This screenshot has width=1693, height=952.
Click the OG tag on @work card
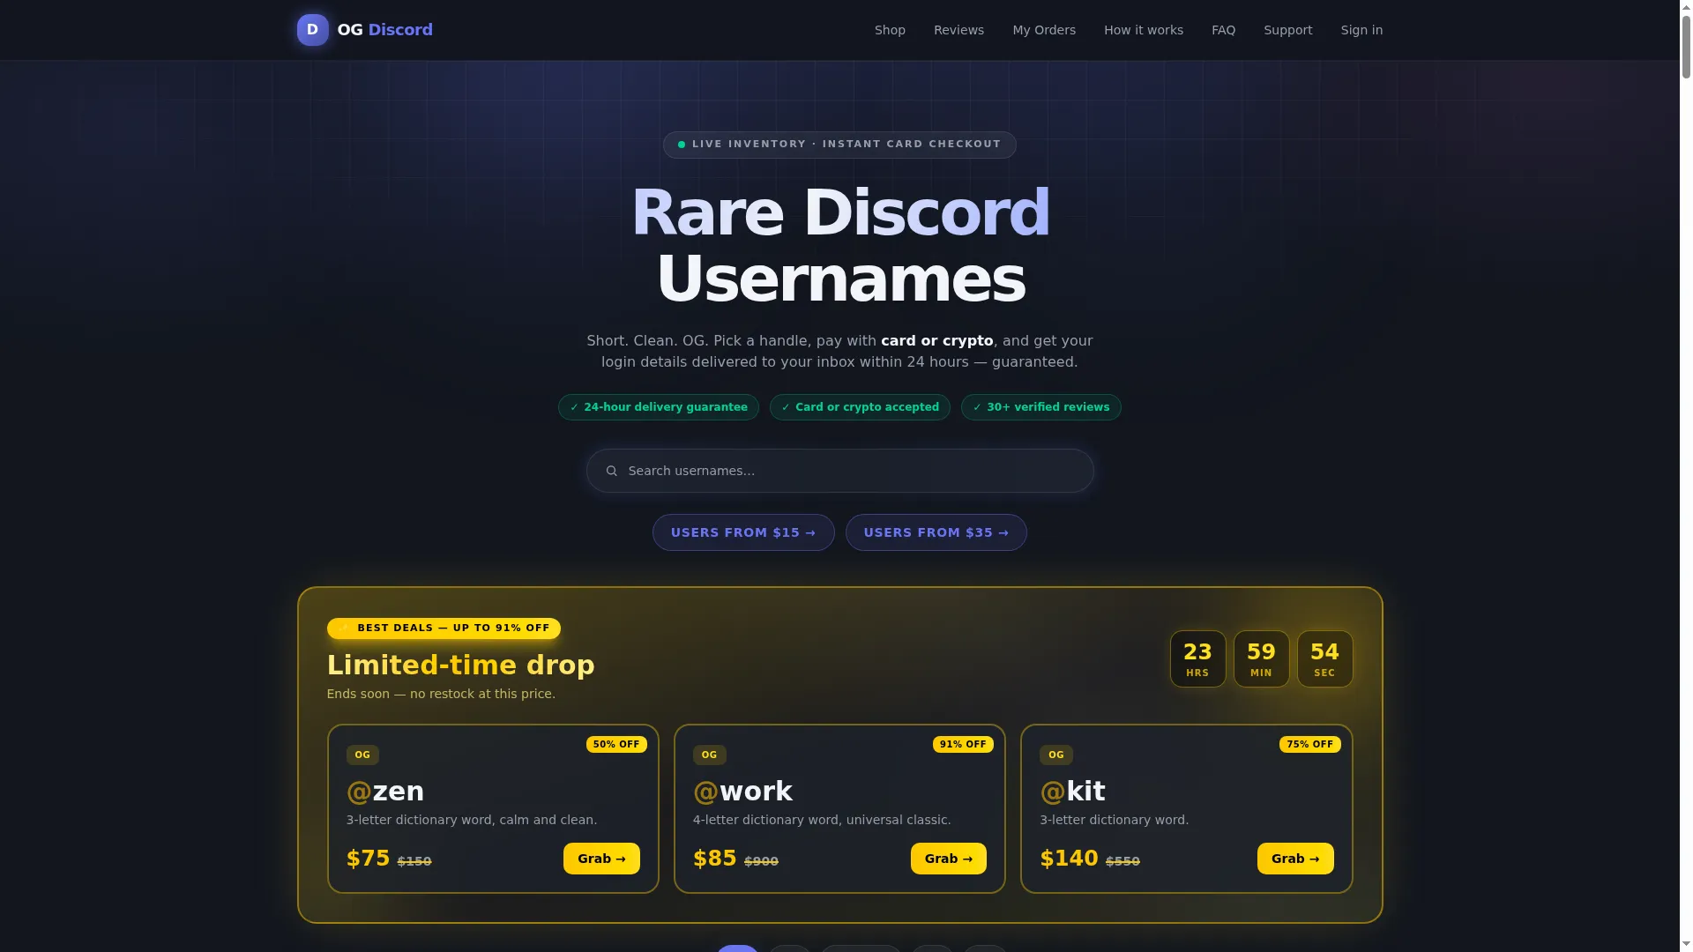(709, 755)
